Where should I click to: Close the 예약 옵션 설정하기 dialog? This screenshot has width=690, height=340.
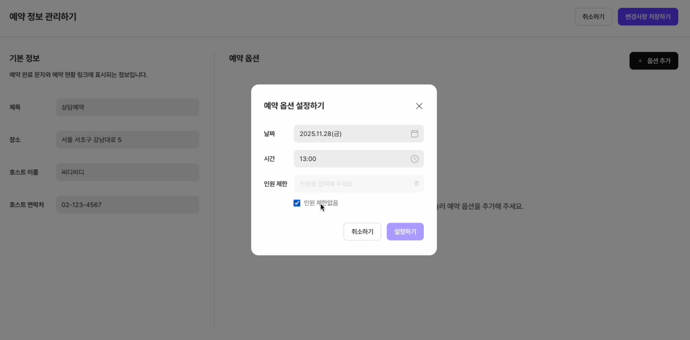419,106
